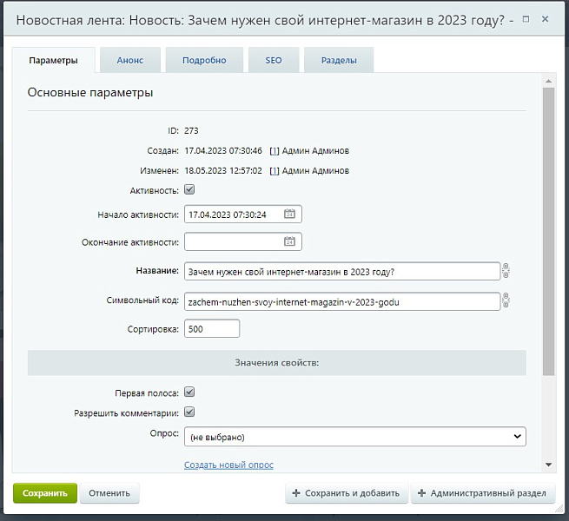Screen dimensions: 569x521
Task: Expand the Опрос dropdown list
Action: (x=354, y=436)
